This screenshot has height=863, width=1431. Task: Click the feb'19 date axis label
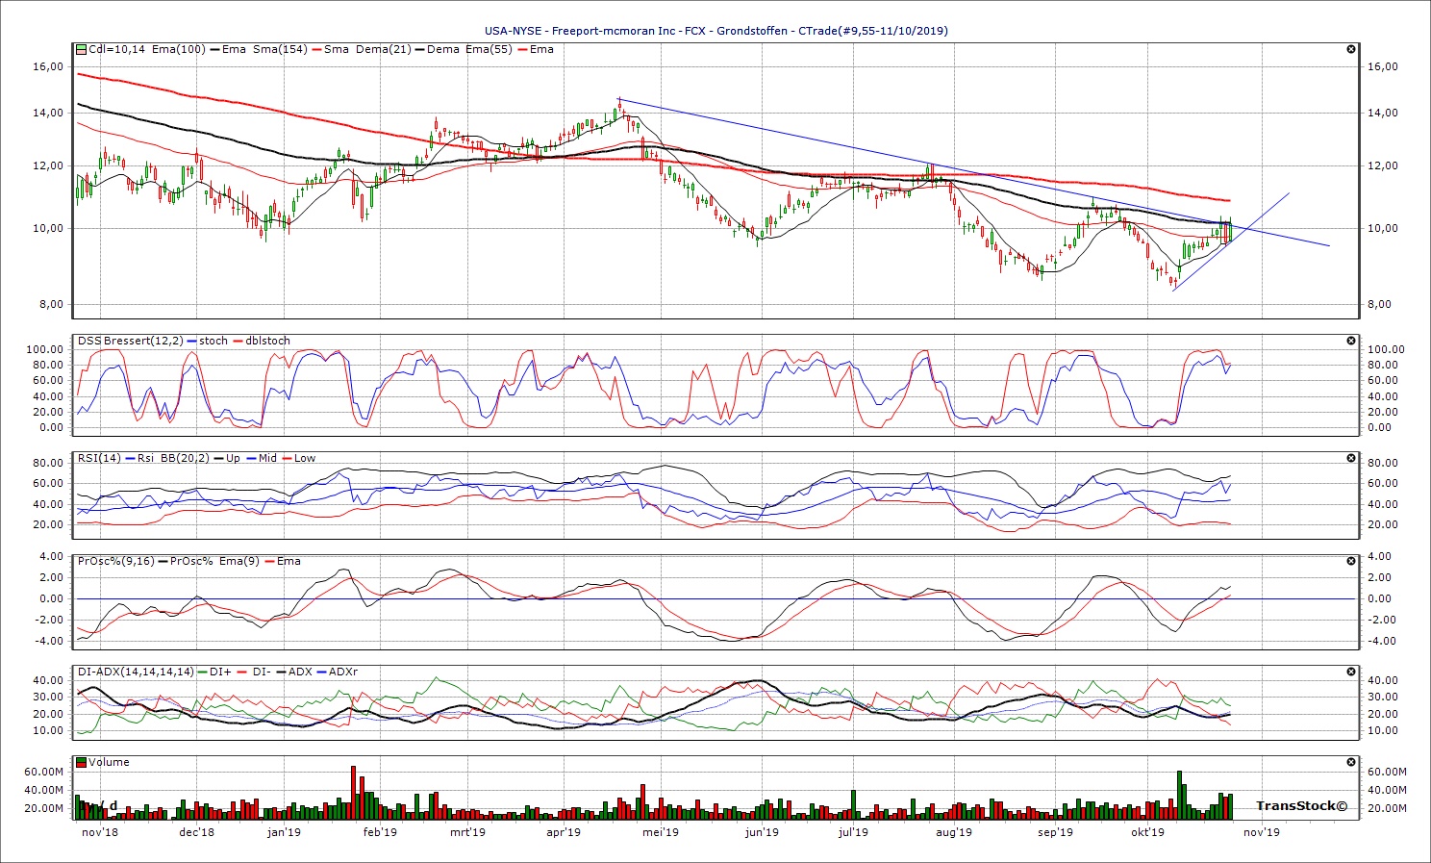click(380, 832)
